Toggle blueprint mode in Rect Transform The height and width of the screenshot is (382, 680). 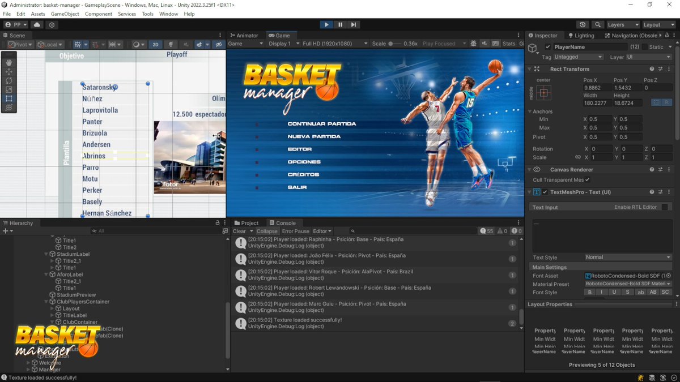pos(656,102)
